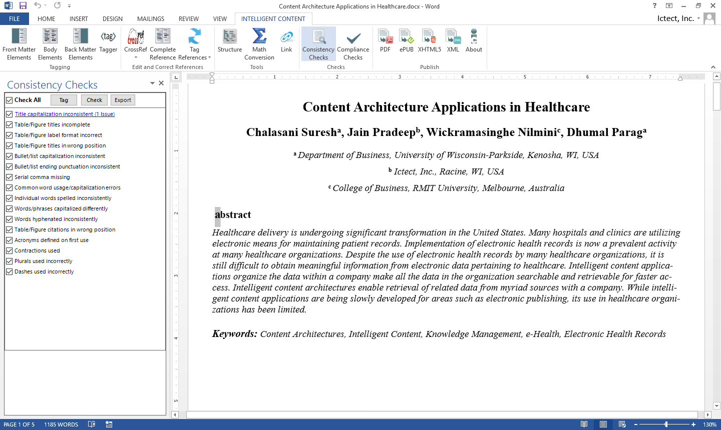721x430 pixels.
Task: Open Body Elements tagging tool
Action: pyautogui.click(x=50, y=44)
